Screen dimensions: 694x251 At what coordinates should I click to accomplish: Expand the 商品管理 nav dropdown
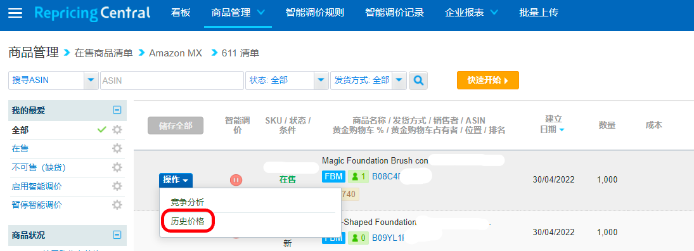261,13
